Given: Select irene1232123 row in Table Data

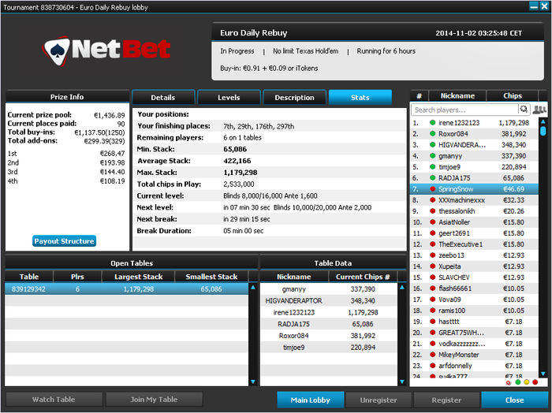Looking at the screenshot, I should tap(329, 312).
